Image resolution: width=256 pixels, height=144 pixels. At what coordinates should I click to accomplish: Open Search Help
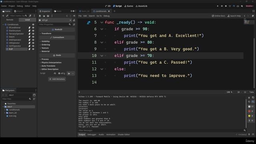click(234, 16)
